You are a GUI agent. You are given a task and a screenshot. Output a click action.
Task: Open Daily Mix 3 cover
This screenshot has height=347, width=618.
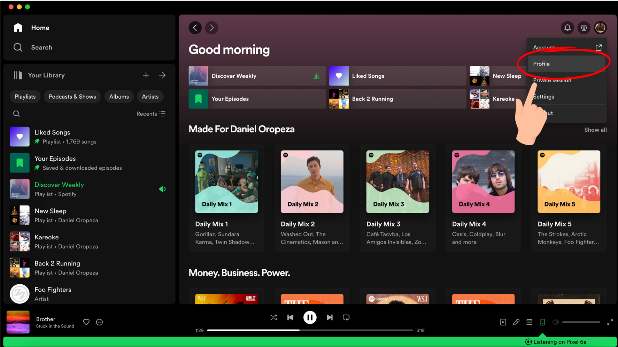[398, 182]
